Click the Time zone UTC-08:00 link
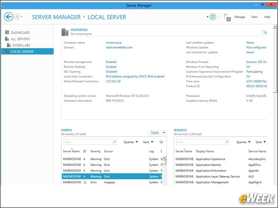This screenshot has width=278, height=208. coord(256,81)
